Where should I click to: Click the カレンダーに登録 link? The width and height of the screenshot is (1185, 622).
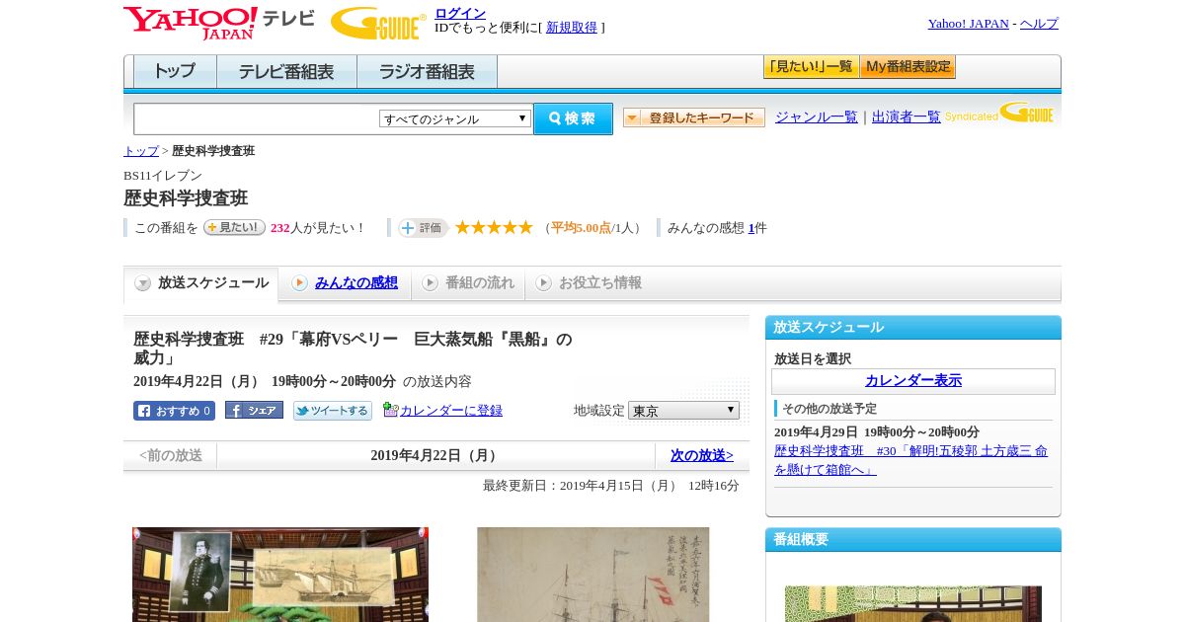point(451,411)
